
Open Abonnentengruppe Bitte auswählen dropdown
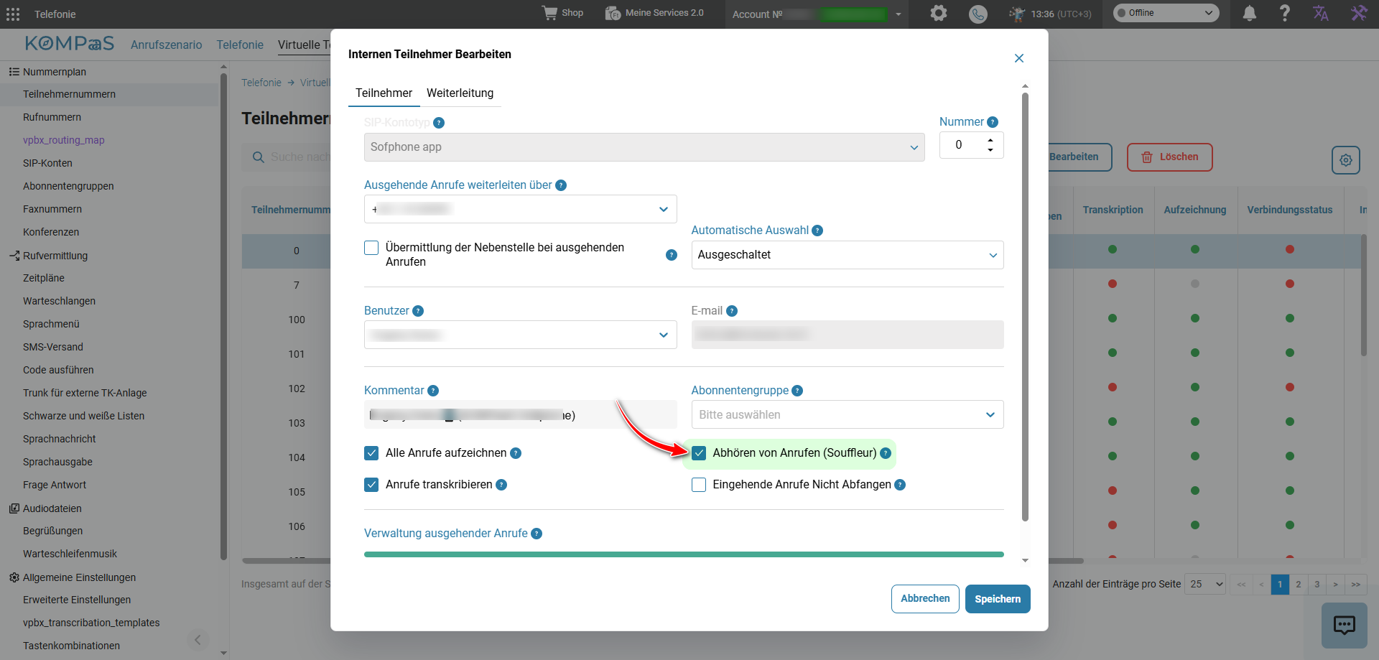(848, 414)
